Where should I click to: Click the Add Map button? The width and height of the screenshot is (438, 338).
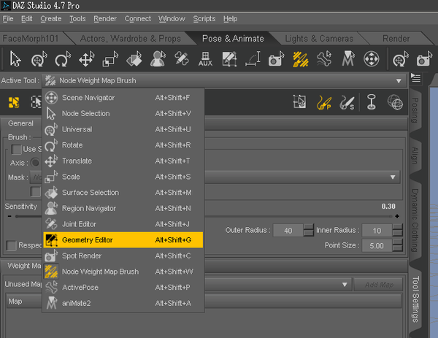pos(378,285)
